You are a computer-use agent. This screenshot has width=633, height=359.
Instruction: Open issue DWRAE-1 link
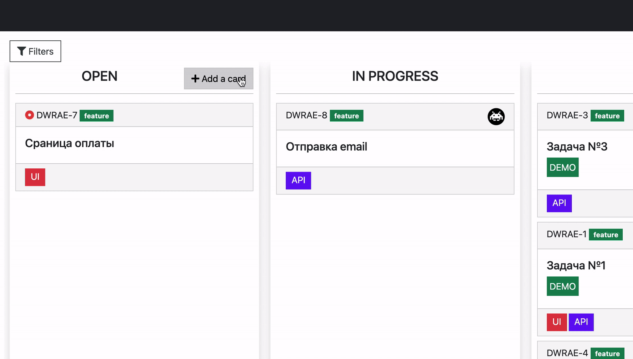click(566, 234)
